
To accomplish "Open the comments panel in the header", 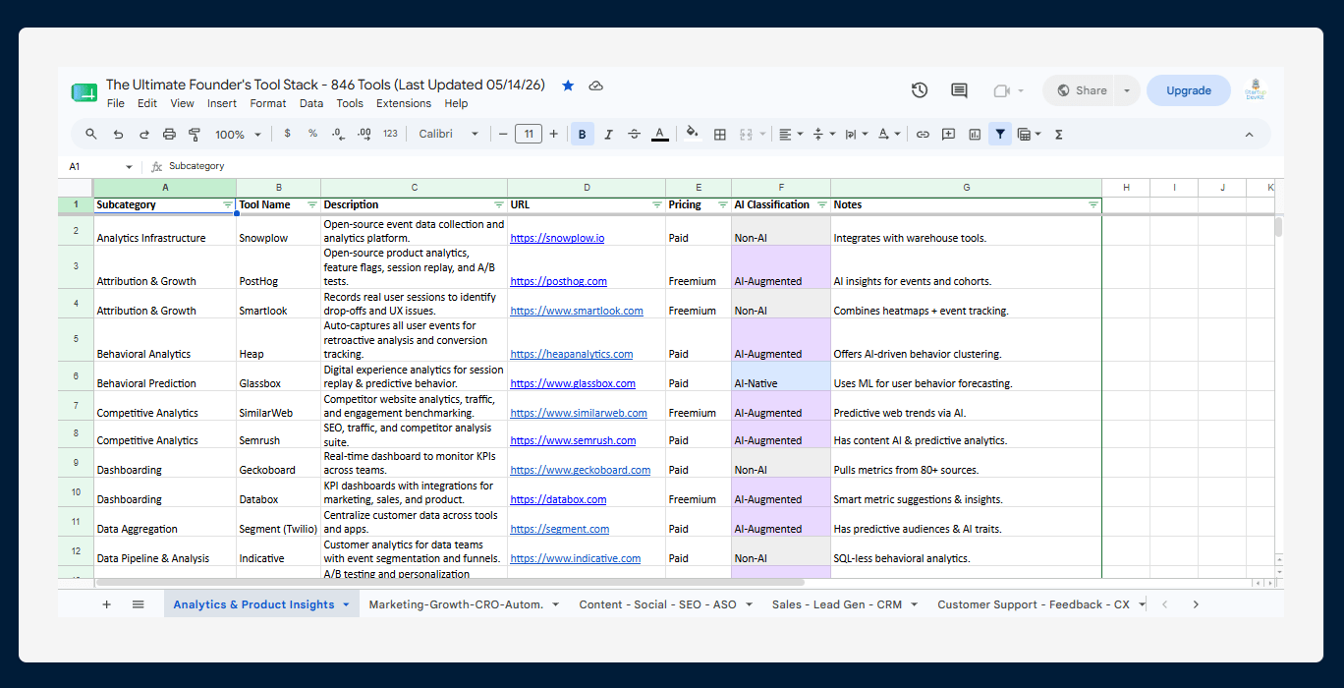I will click(959, 90).
